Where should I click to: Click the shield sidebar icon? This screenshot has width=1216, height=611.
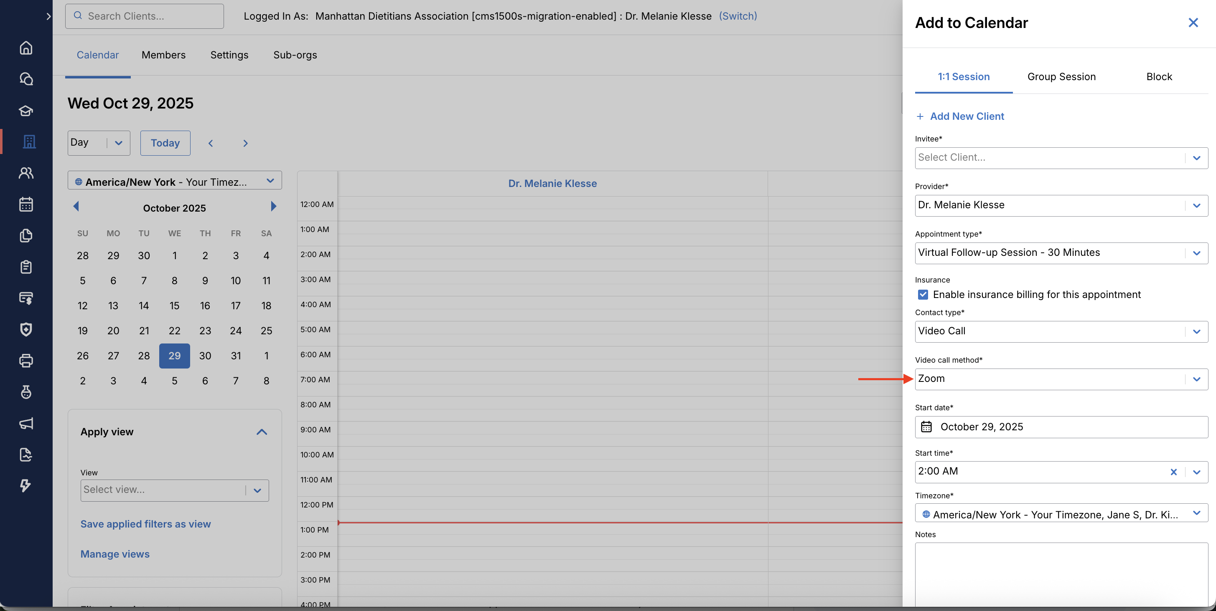pos(26,329)
